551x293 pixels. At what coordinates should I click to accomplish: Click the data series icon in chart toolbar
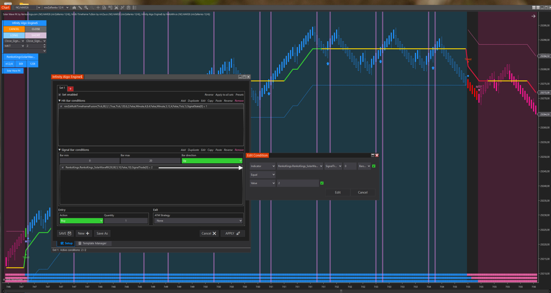coord(116,7)
